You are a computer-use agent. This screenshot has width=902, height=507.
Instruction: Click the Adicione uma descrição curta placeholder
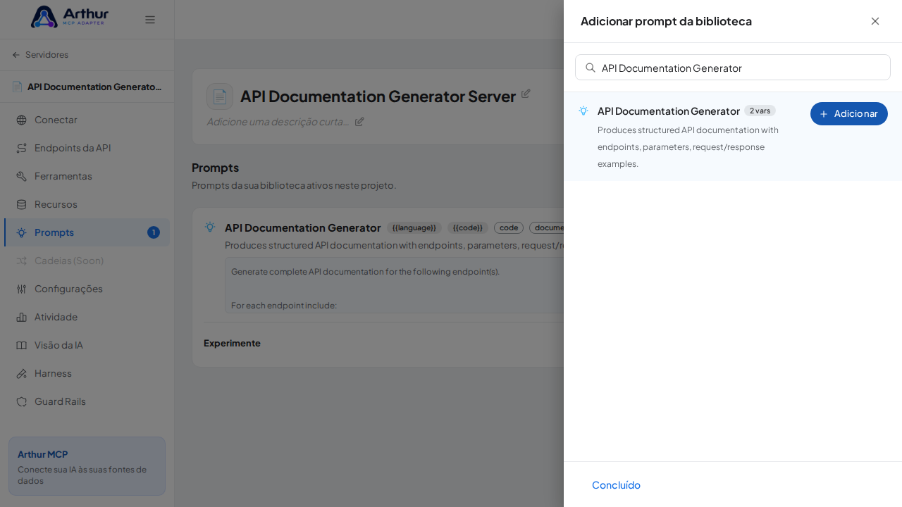278,121
